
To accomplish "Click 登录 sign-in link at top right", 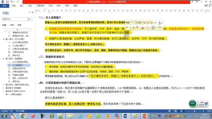I will pos(206,6).
